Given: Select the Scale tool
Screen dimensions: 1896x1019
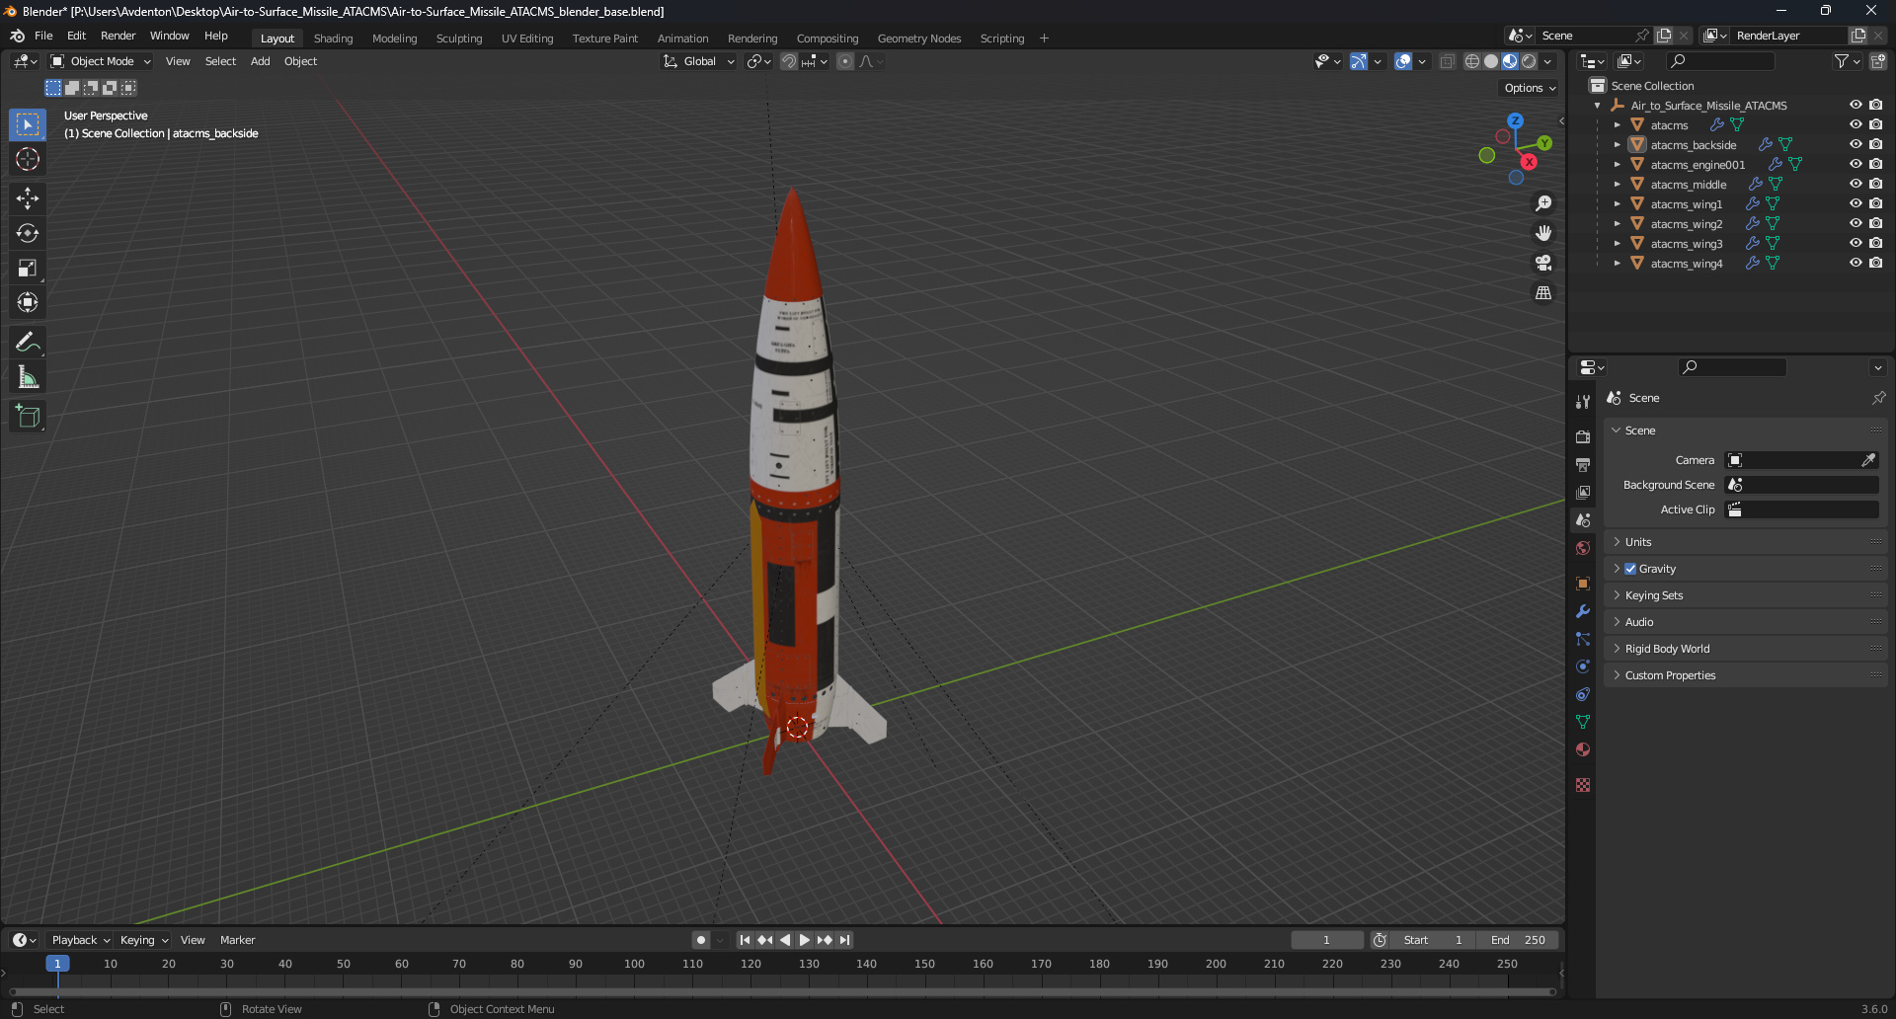Looking at the screenshot, I should (28, 268).
